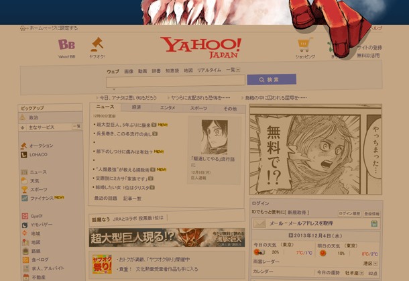The width and height of the screenshot is (409, 281).
Task: Switch to the 経済 news tab
Action: 136,107
